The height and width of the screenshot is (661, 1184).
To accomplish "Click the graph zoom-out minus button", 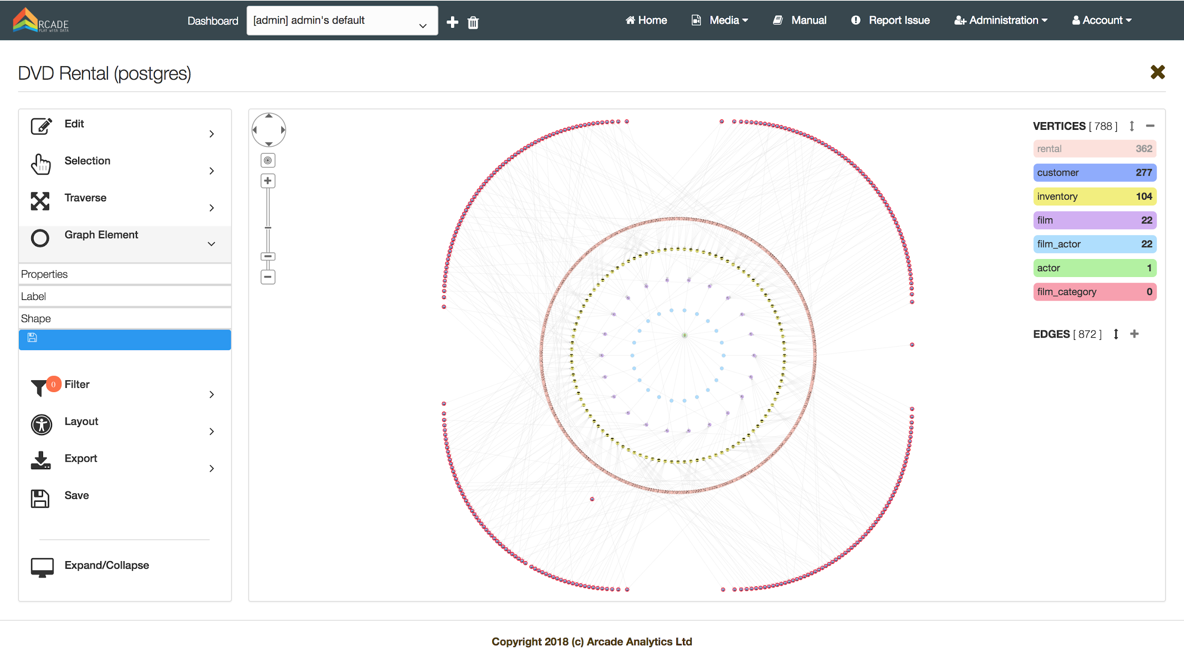I will pyautogui.click(x=268, y=277).
